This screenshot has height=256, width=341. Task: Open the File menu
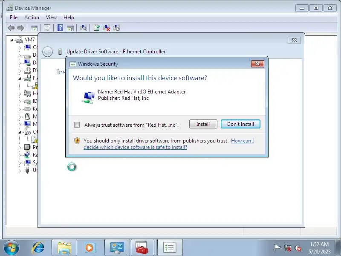(x=14, y=17)
